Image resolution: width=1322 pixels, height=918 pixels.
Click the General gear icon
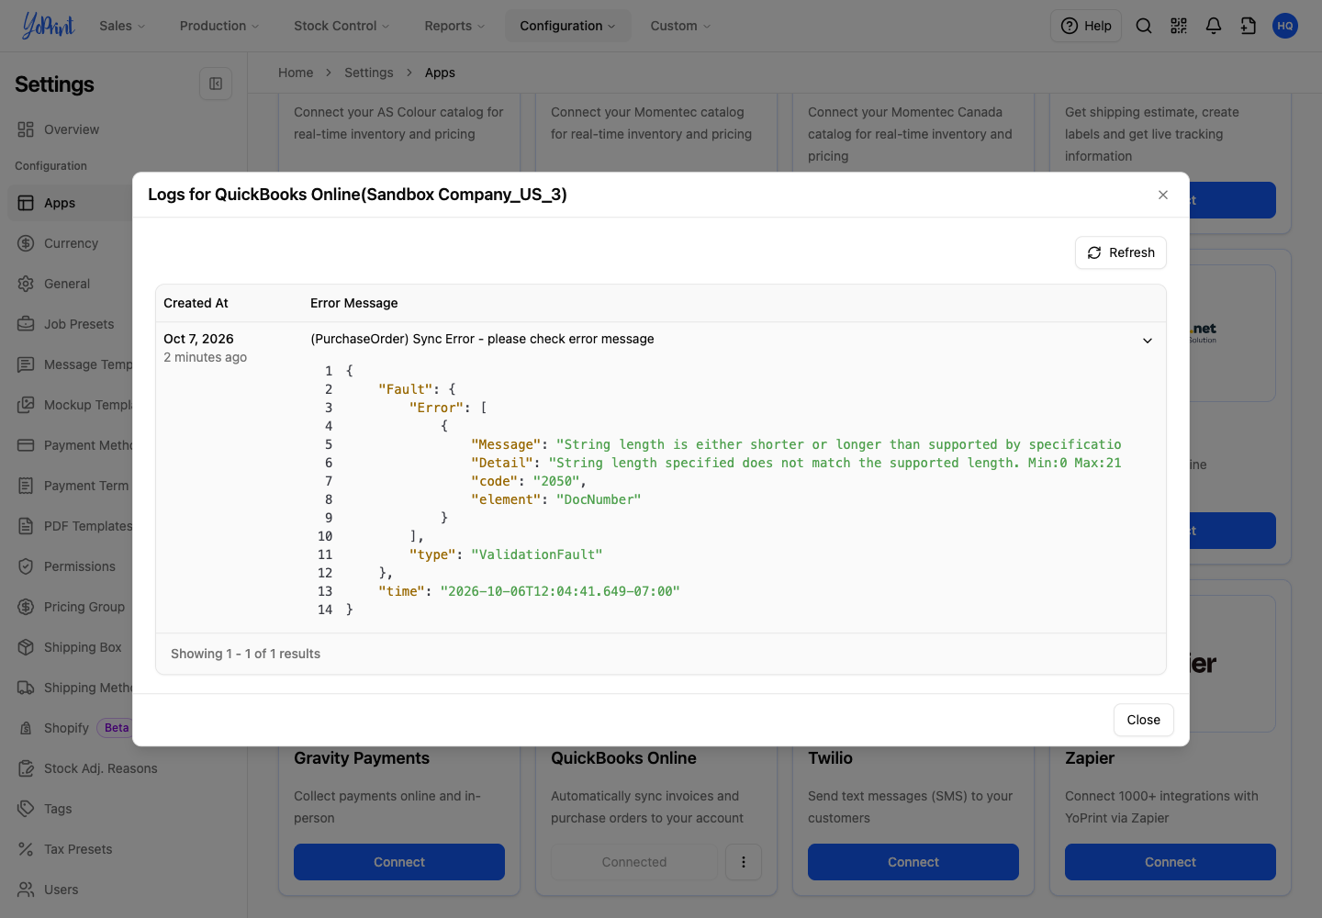click(x=26, y=284)
